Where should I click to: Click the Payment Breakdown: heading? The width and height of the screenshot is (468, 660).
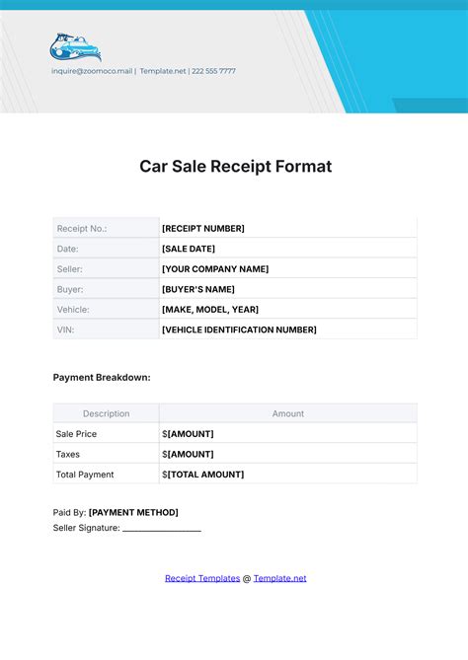pyautogui.click(x=102, y=377)
